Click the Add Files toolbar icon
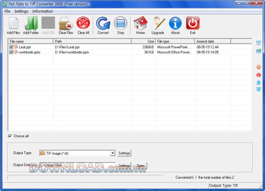This screenshot has width=265, height=191. point(13,23)
